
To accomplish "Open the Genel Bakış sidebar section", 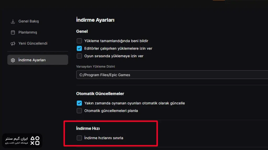I will tap(29, 21).
